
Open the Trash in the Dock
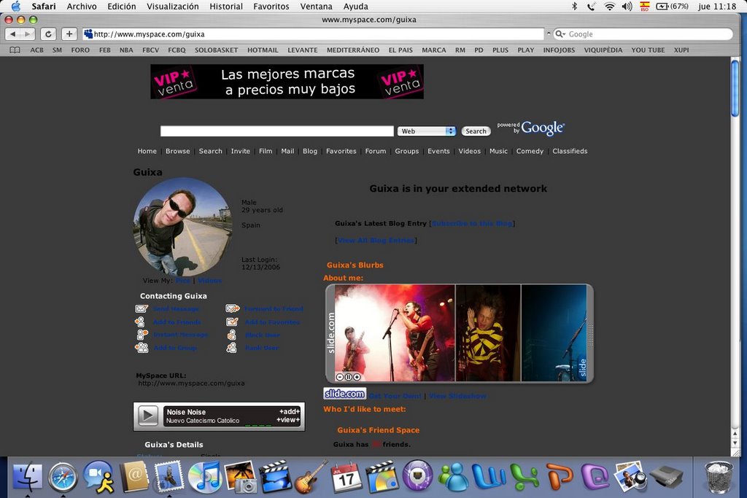click(x=719, y=477)
